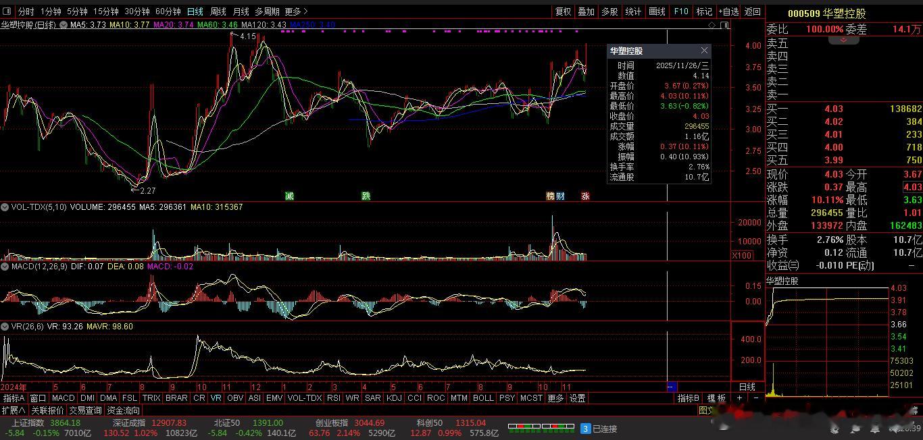This screenshot has width=923, height=440.
Task: Click the panel layout icon at top-left
Action: 7,11
